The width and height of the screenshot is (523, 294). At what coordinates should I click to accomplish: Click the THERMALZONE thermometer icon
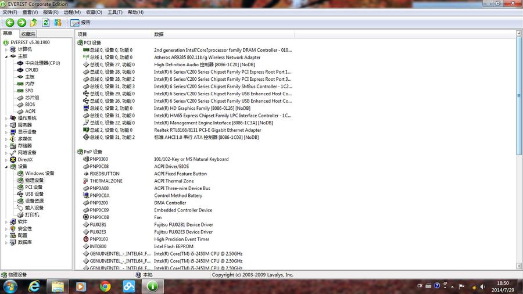tap(86, 181)
